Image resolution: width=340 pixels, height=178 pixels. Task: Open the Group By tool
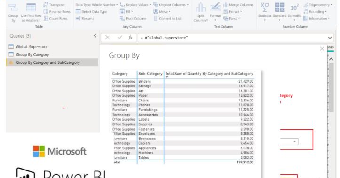pyautogui.click(x=13, y=13)
